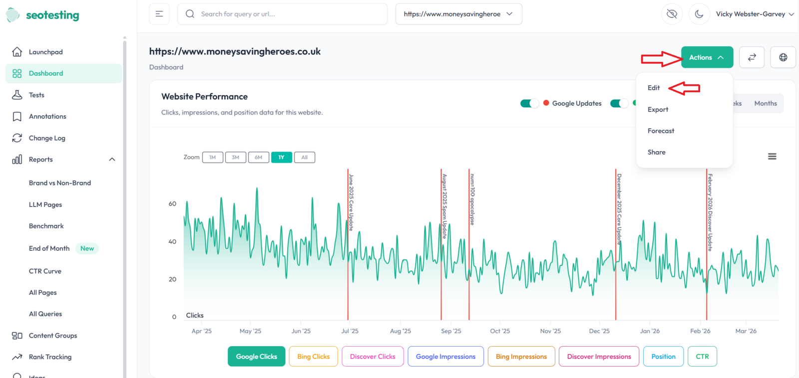799x378 pixels.
Task: Show Google Impressions series
Action: click(446, 357)
